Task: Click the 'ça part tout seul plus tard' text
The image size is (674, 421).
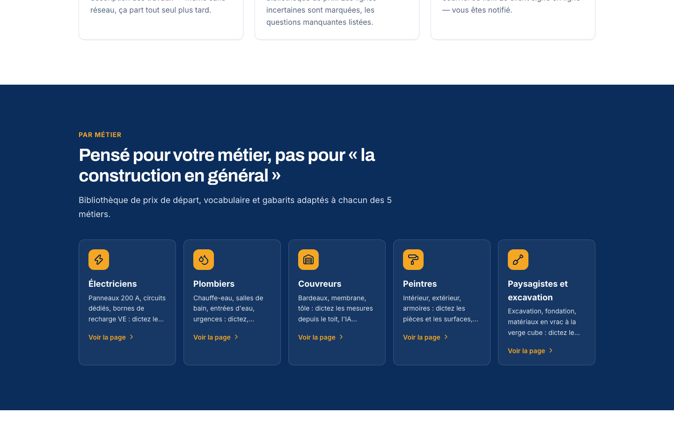Action: tap(166, 10)
